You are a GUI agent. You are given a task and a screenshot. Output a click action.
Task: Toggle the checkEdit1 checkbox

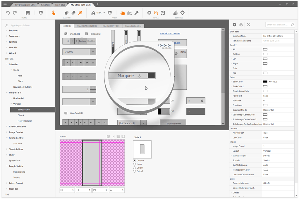[66, 34]
